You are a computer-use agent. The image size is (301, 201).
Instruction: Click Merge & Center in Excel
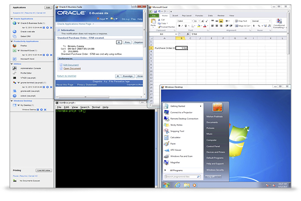click(243, 26)
